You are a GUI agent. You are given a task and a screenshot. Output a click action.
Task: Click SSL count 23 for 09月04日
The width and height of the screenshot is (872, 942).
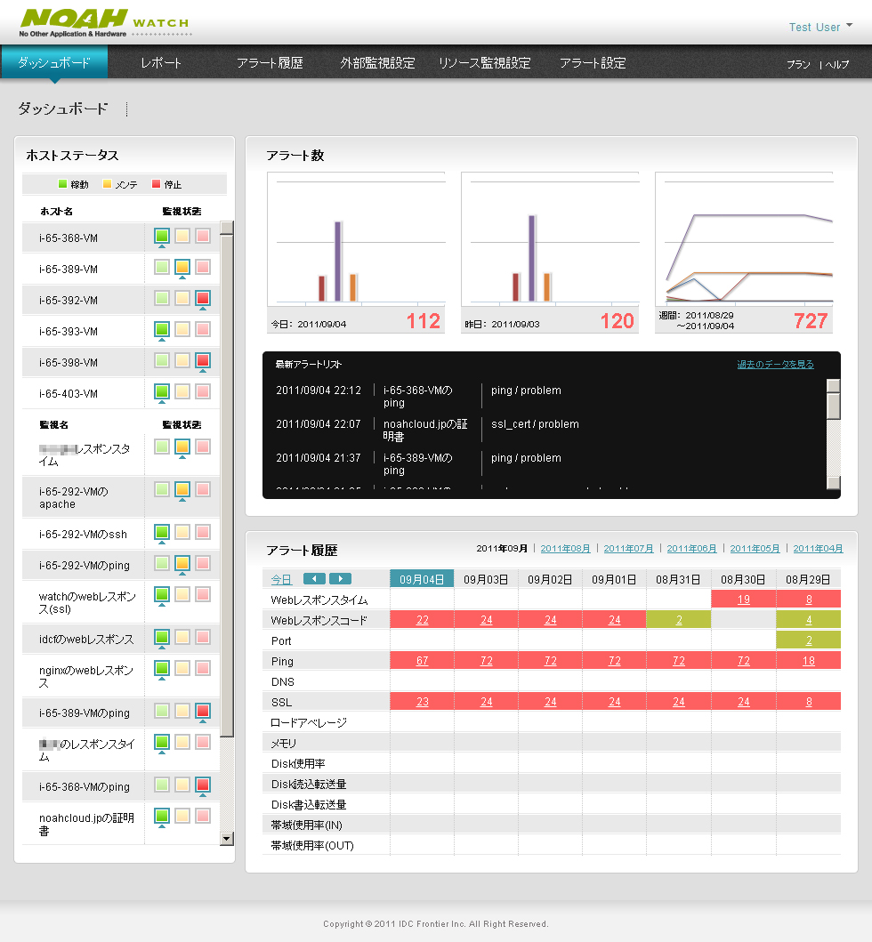click(423, 702)
